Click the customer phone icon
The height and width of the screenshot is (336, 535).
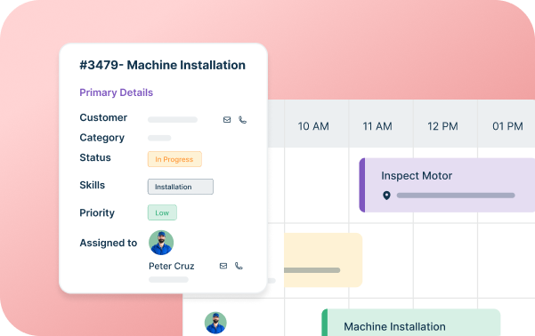click(x=242, y=120)
